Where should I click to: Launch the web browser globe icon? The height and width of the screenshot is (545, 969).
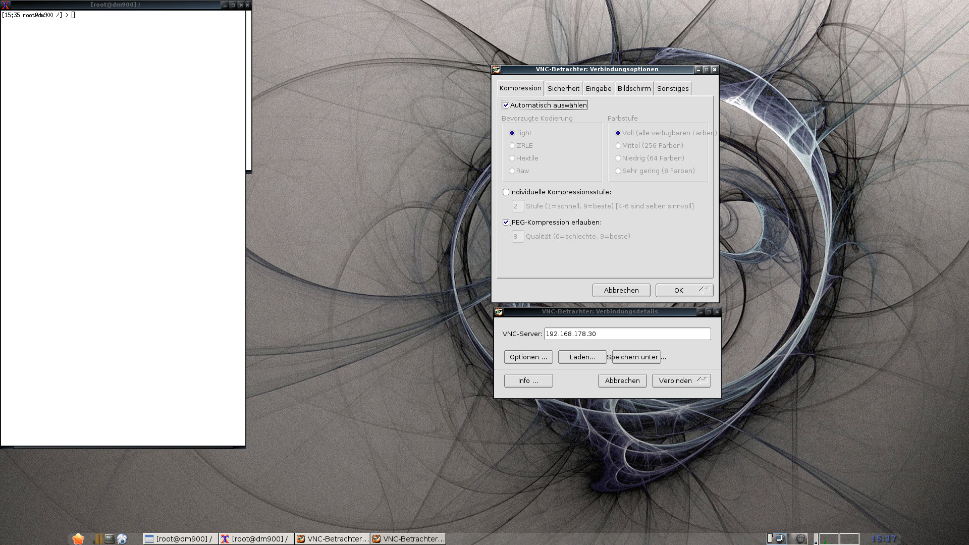pyautogui.click(x=122, y=539)
